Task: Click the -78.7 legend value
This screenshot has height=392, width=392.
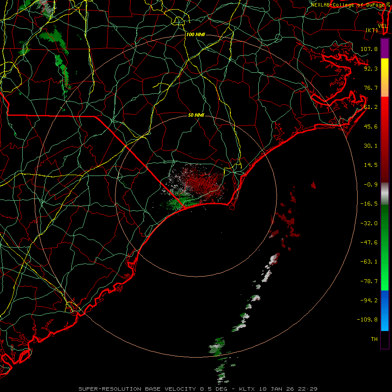Action: pyautogui.click(x=369, y=281)
